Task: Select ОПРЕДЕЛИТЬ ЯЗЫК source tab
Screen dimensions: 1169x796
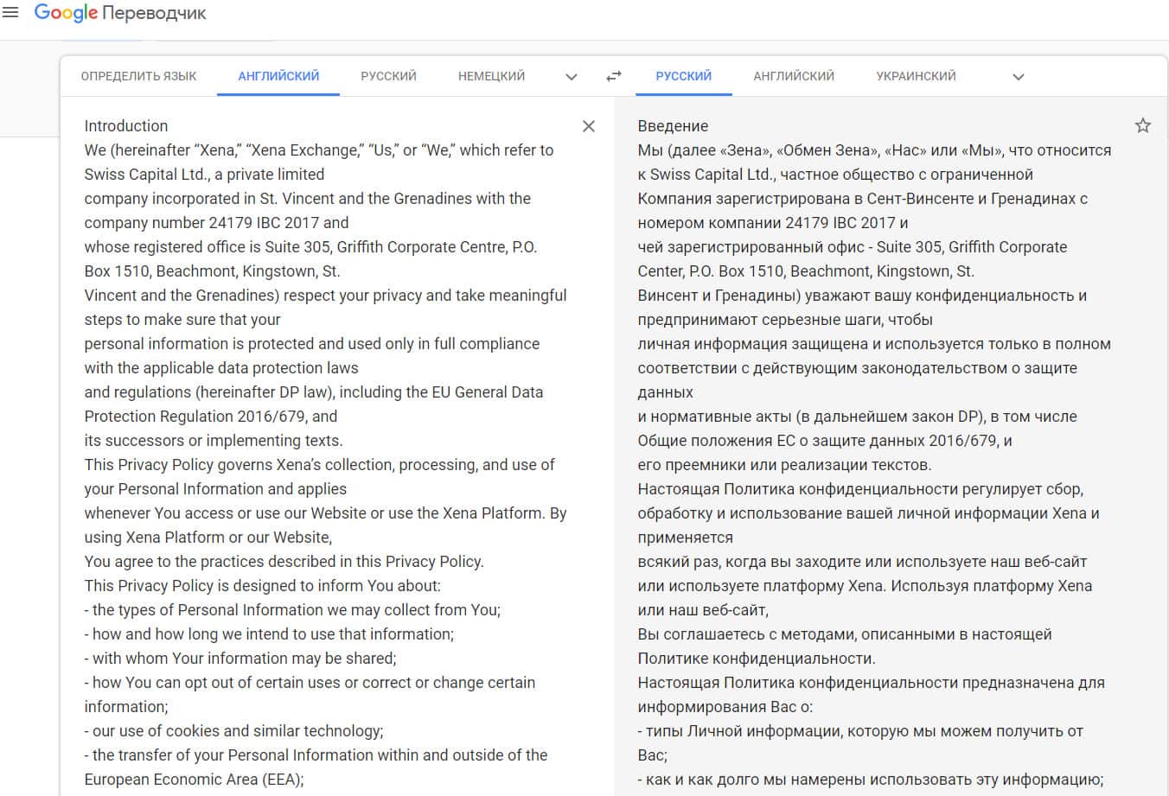Action: (x=139, y=76)
